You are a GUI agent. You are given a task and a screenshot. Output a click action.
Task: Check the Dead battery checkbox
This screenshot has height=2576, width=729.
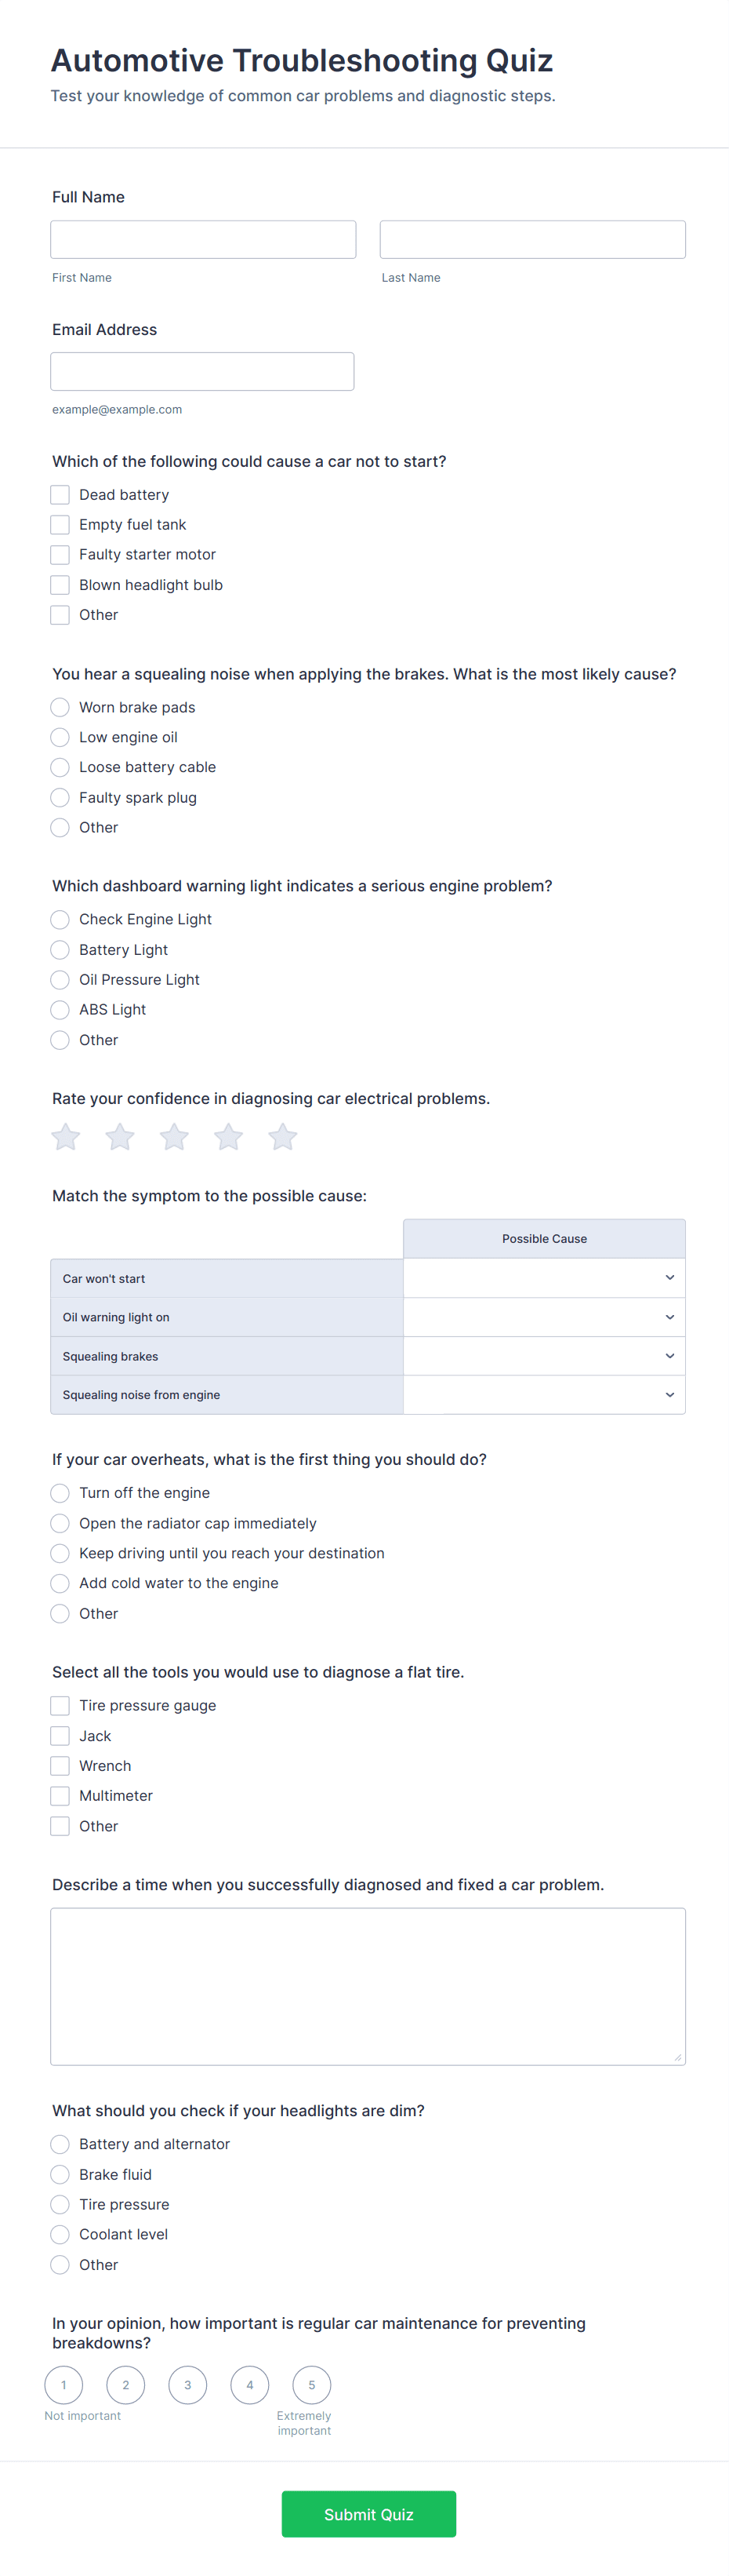60,495
